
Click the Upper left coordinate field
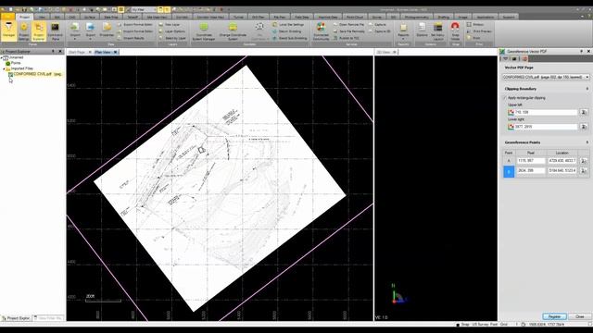click(546, 112)
